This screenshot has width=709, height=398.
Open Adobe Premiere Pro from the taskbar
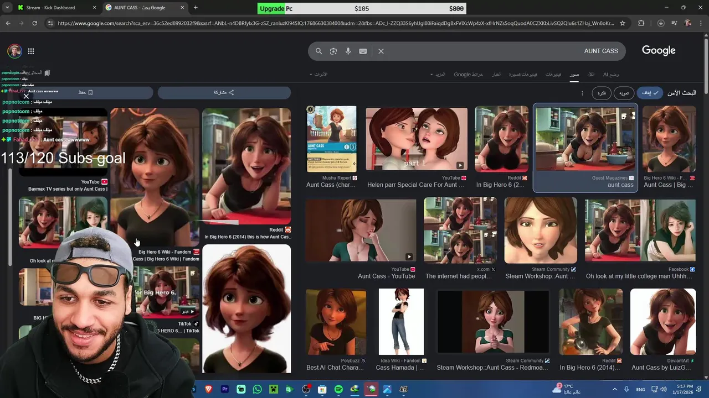tap(225, 389)
